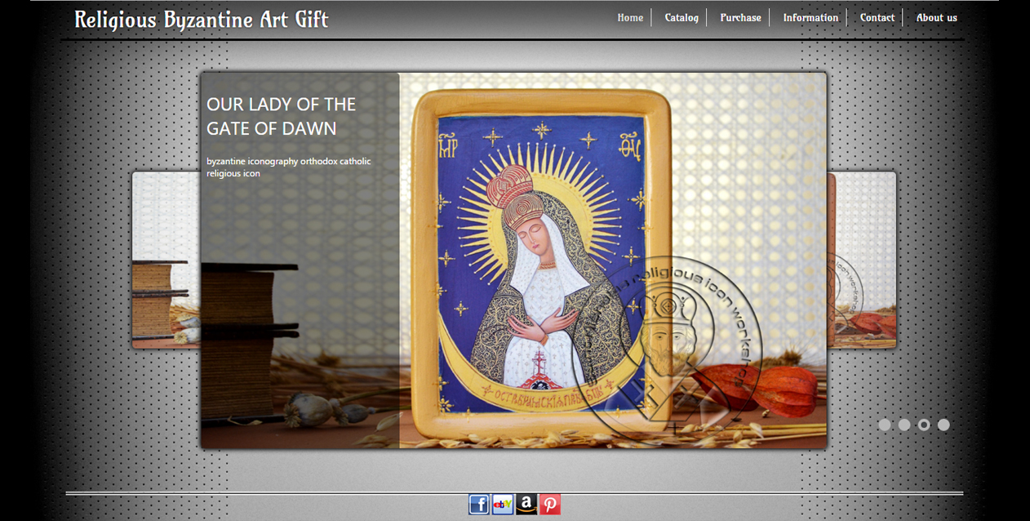Screen dimensions: 1030x521
Task: Open the Purchase menu item
Action: tap(740, 17)
